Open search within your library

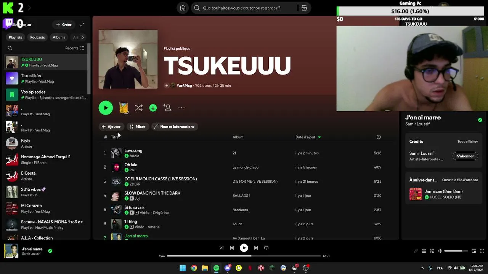point(10,48)
